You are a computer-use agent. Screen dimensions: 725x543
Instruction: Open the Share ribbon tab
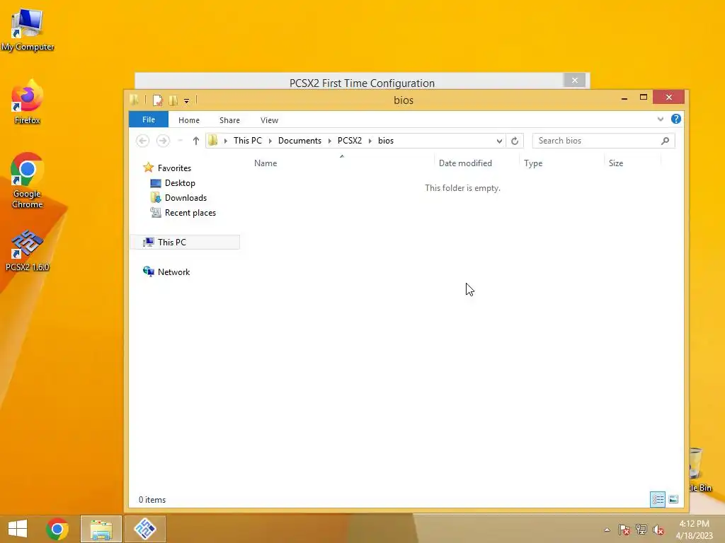(x=229, y=120)
